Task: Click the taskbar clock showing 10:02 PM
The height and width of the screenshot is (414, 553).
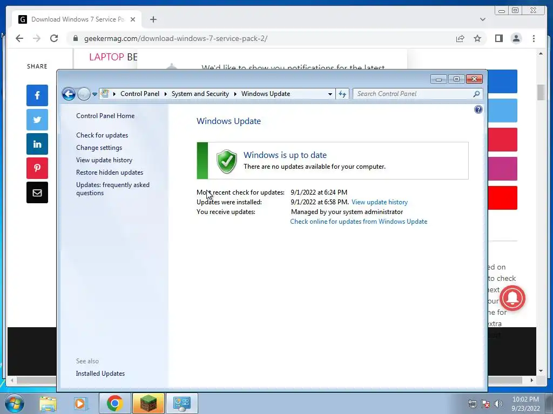Action: click(x=525, y=403)
